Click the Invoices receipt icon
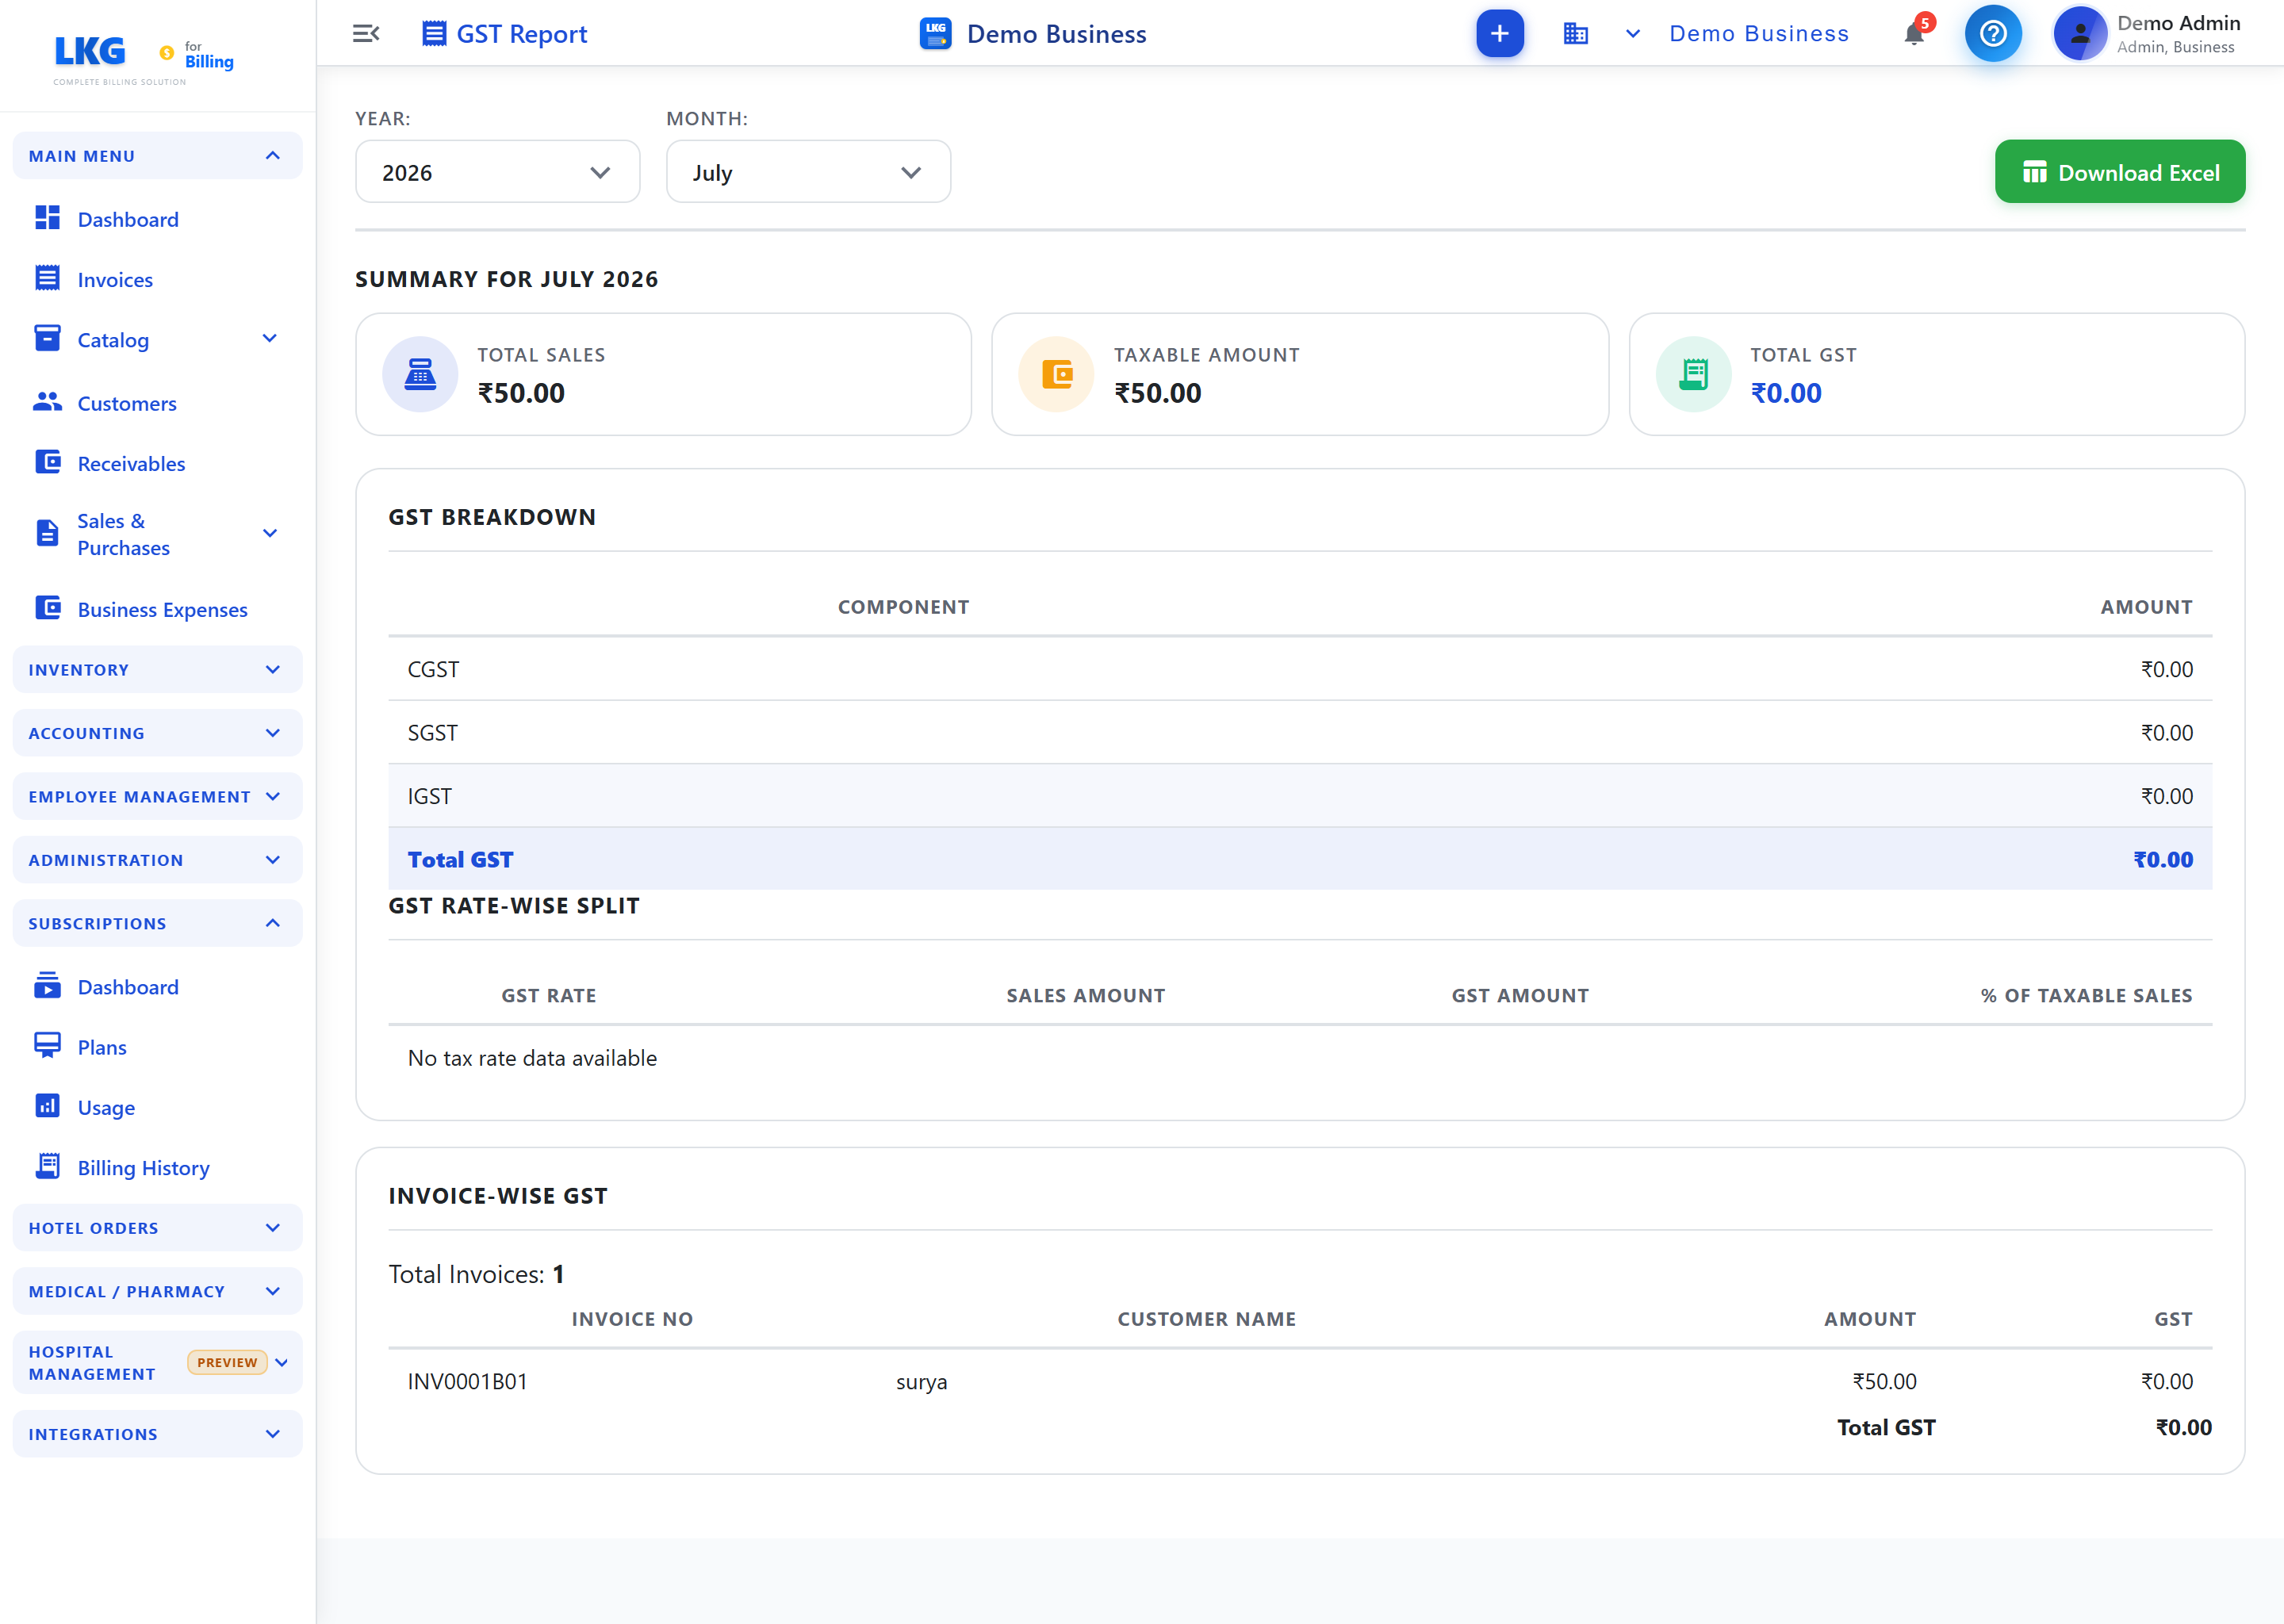This screenshot has width=2284, height=1624. (x=47, y=278)
